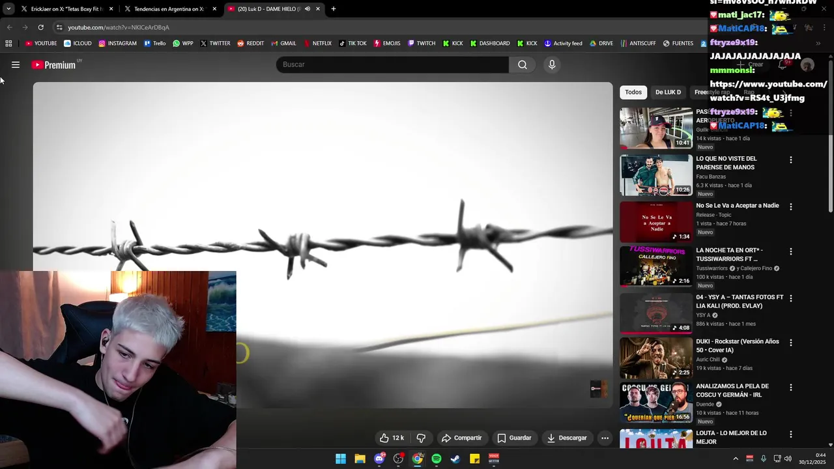Click into the Buscar search field
This screenshot has height=469, width=834.
coord(392,64)
